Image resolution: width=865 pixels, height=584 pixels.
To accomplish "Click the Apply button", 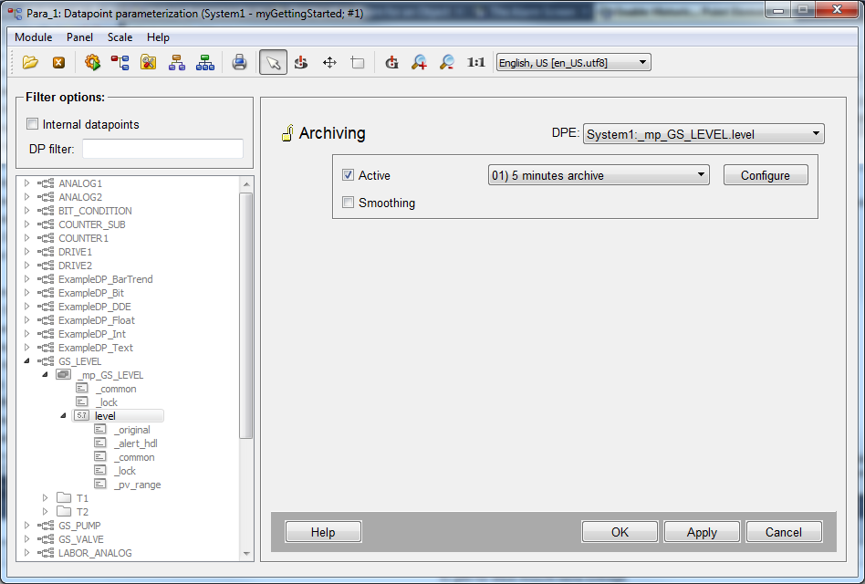I will click(x=702, y=532).
